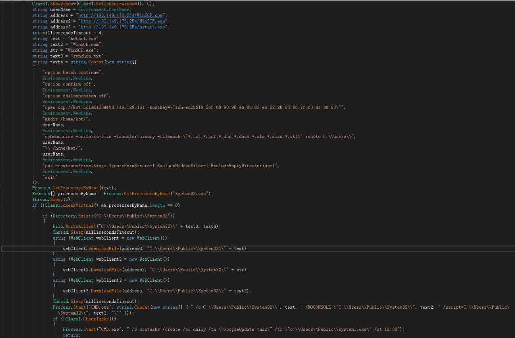Click the "synchro.txt" string literal

pos(87,56)
